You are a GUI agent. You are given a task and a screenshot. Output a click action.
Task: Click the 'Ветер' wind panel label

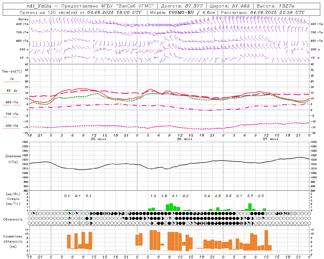click(x=24, y=19)
